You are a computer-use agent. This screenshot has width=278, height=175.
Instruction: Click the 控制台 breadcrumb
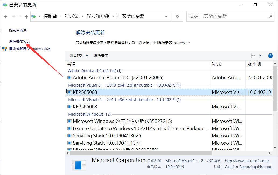coord(50,16)
